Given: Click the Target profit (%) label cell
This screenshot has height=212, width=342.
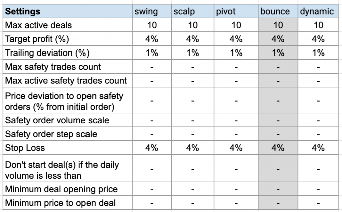Looking at the screenshot, I should point(37,39).
